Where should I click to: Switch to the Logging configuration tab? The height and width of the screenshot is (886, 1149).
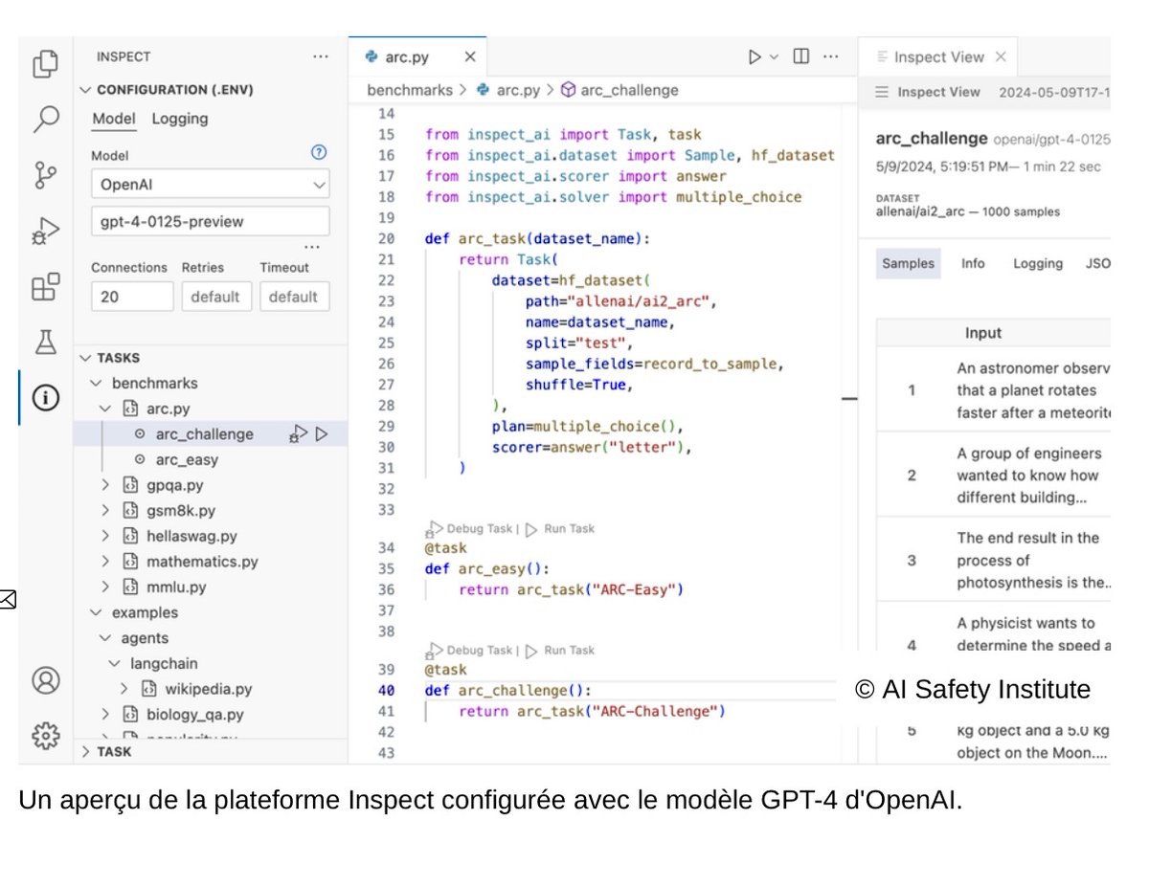pos(180,120)
